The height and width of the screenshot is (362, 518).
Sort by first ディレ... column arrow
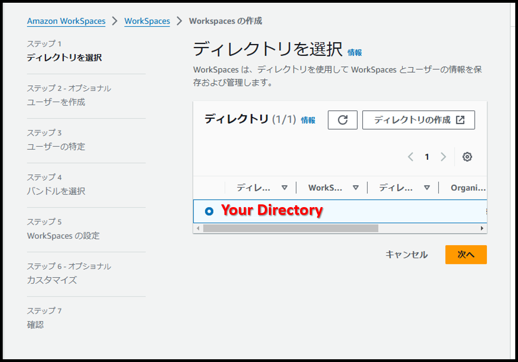point(284,188)
